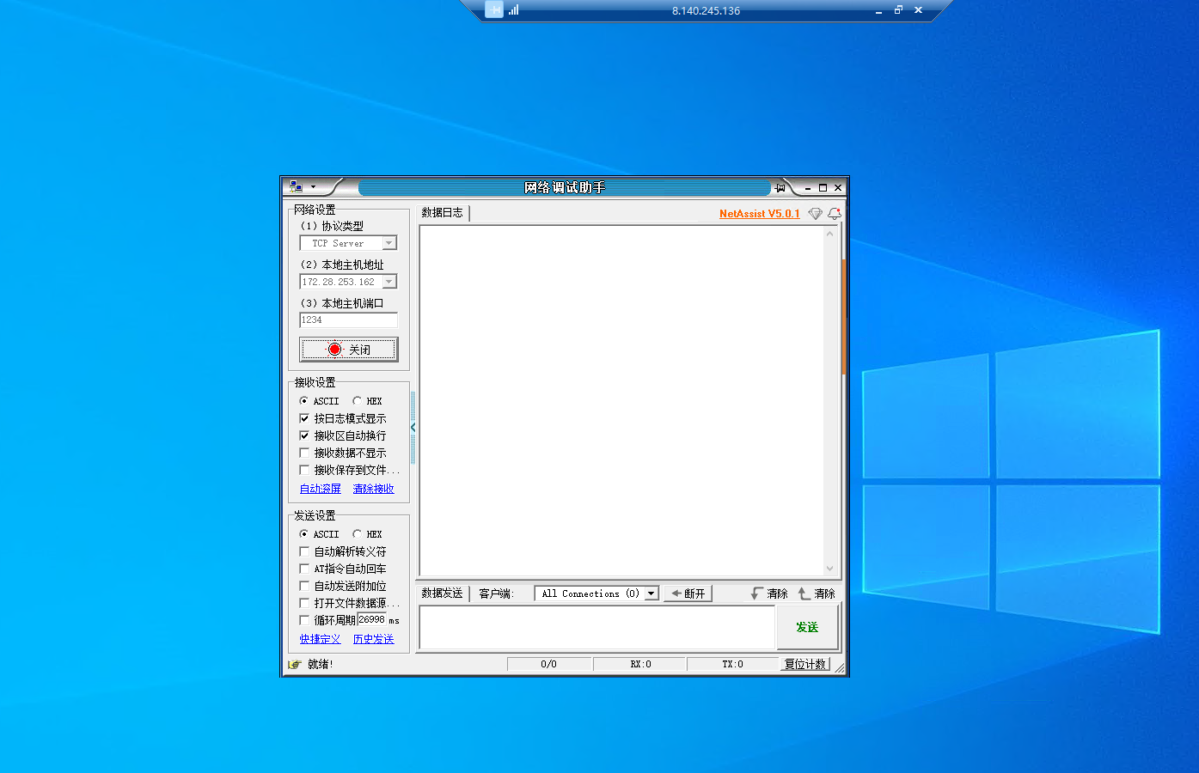Enable 打开文件数据源
The width and height of the screenshot is (1199, 773).
click(x=304, y=603)
